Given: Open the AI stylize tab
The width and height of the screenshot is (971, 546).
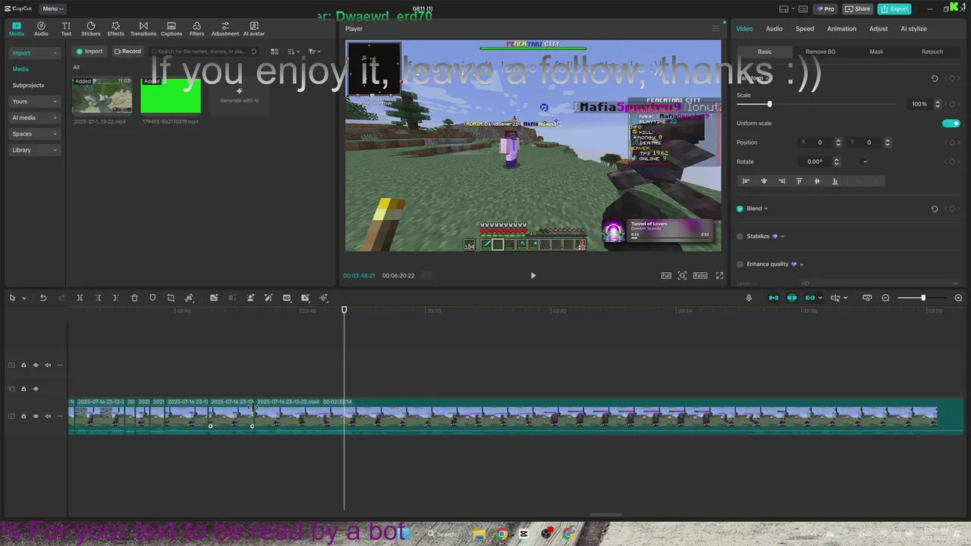Looking at the screenshot, I should coord(913,29).
